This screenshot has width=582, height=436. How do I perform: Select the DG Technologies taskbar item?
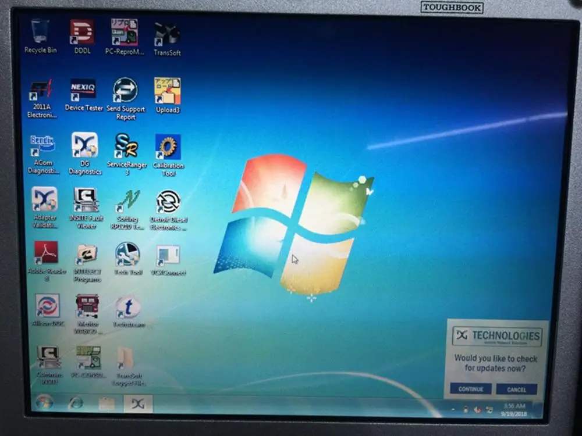(x=138, y=404)
